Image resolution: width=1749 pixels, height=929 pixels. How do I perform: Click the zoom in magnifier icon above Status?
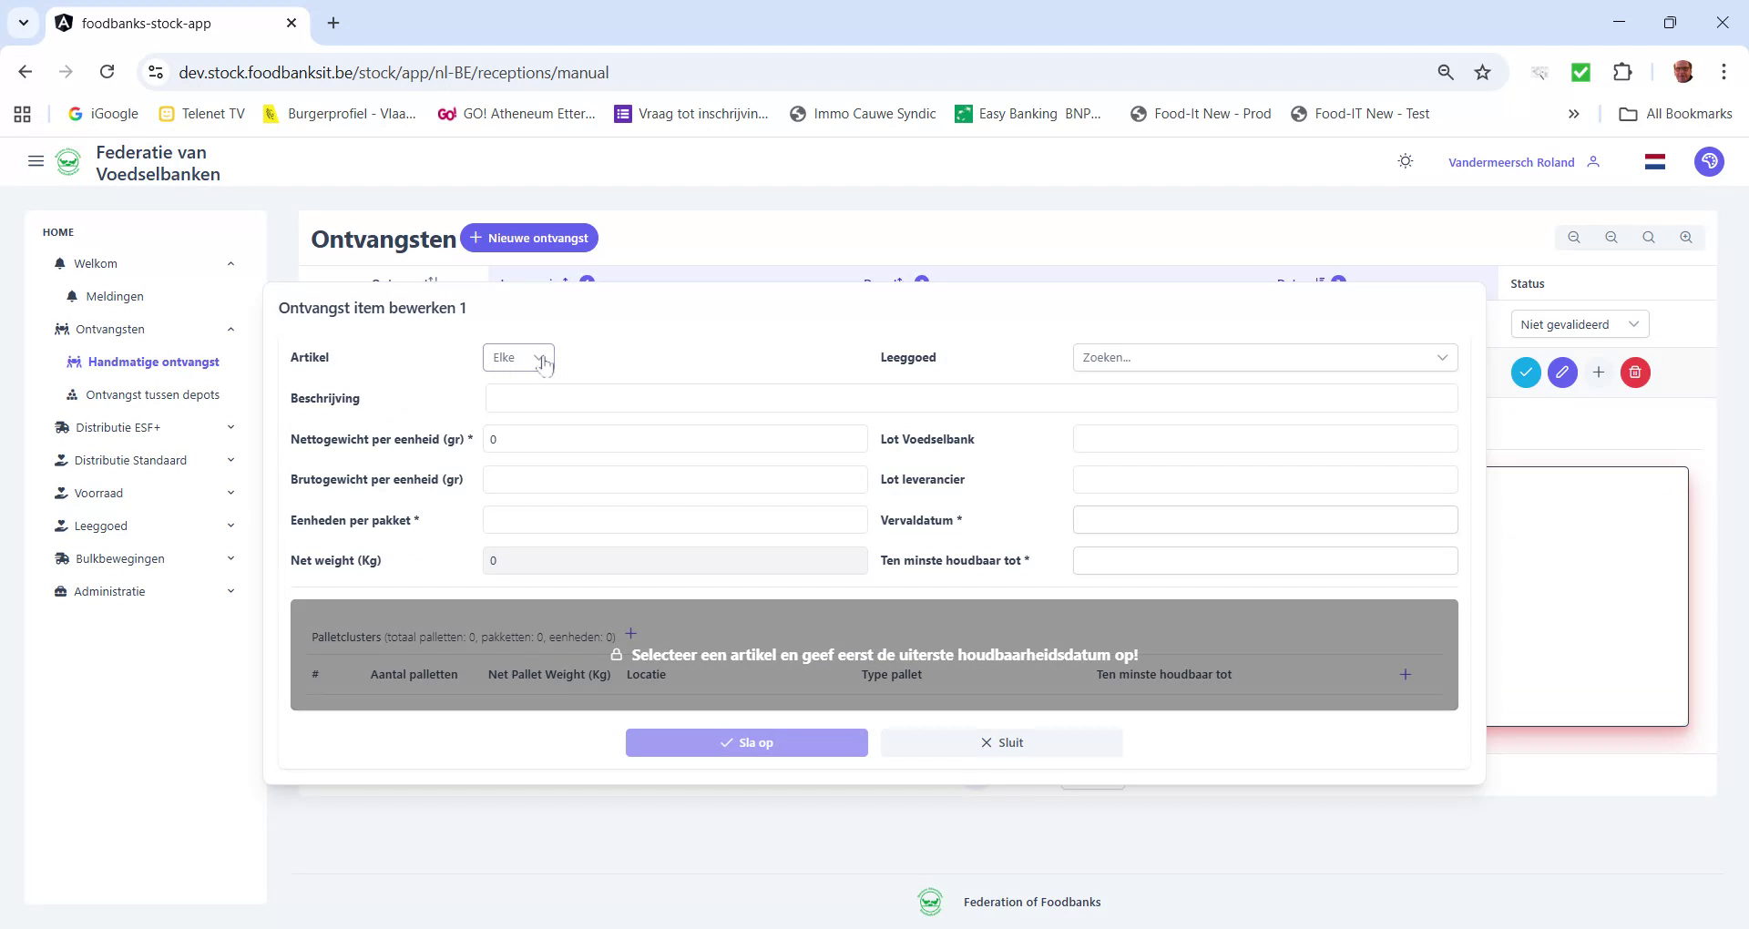point(1685,237)
